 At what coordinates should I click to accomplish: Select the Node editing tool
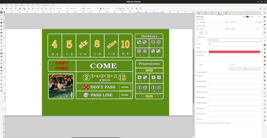click(1, 16)
